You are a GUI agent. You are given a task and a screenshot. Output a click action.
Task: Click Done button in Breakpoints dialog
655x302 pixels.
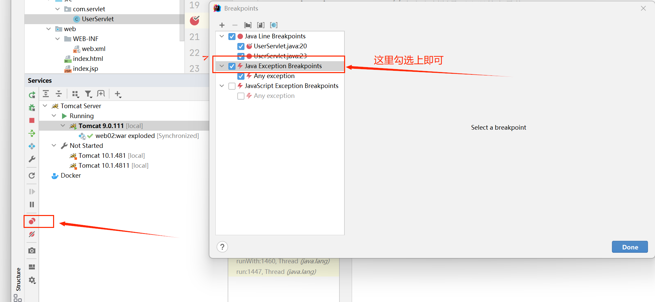click(x=630, y=247)
